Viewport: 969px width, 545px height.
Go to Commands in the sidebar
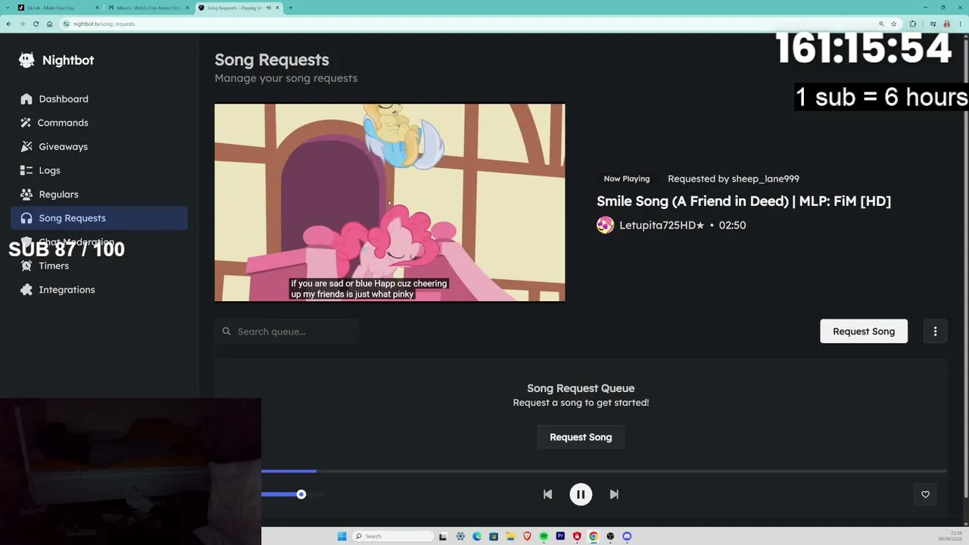click(99, 123)
